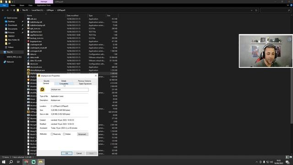This screenshot has height=165, width=293.
Task: Open the Application Tools ribbon tab
Action: 44,5
